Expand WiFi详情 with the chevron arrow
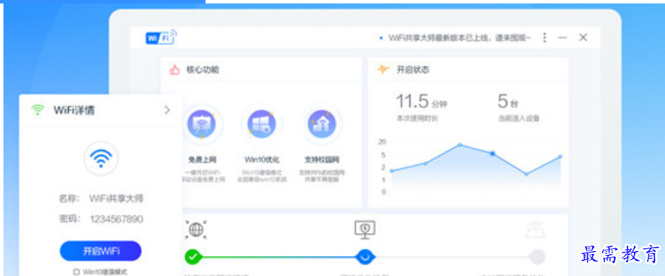 coord(167,110)
